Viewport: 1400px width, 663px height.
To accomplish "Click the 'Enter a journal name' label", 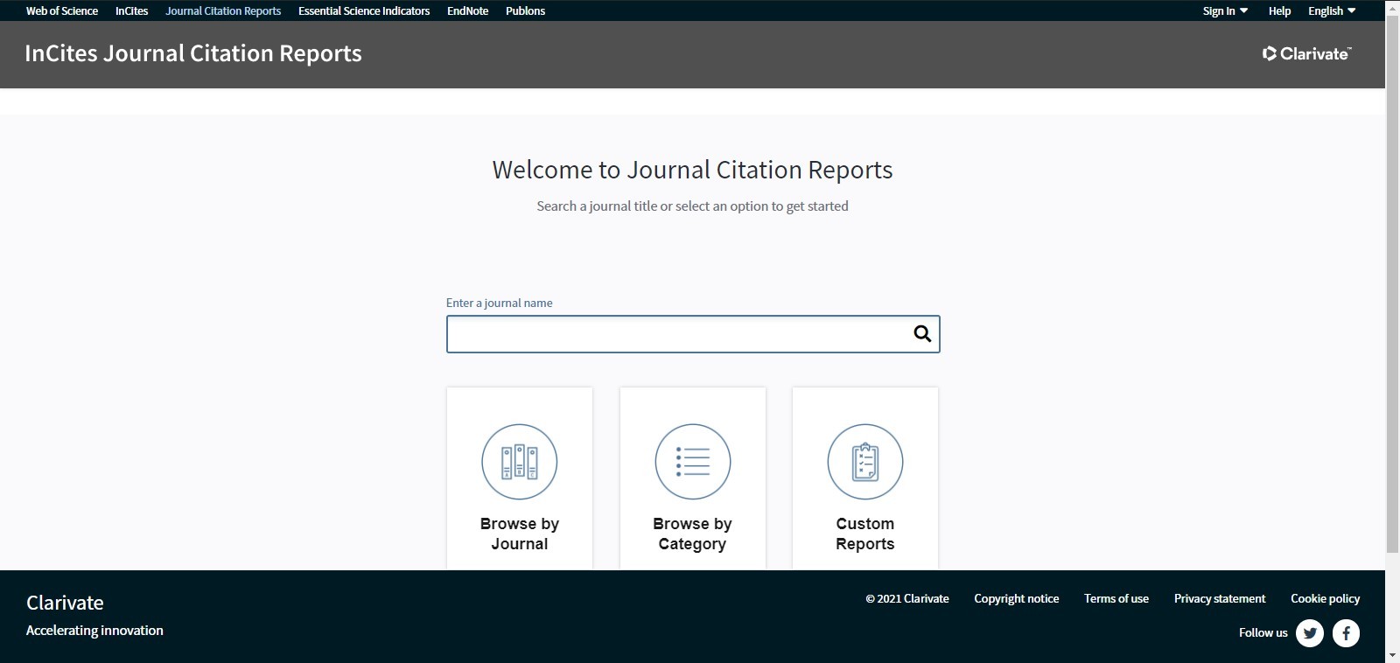I will tap(500, 303).
